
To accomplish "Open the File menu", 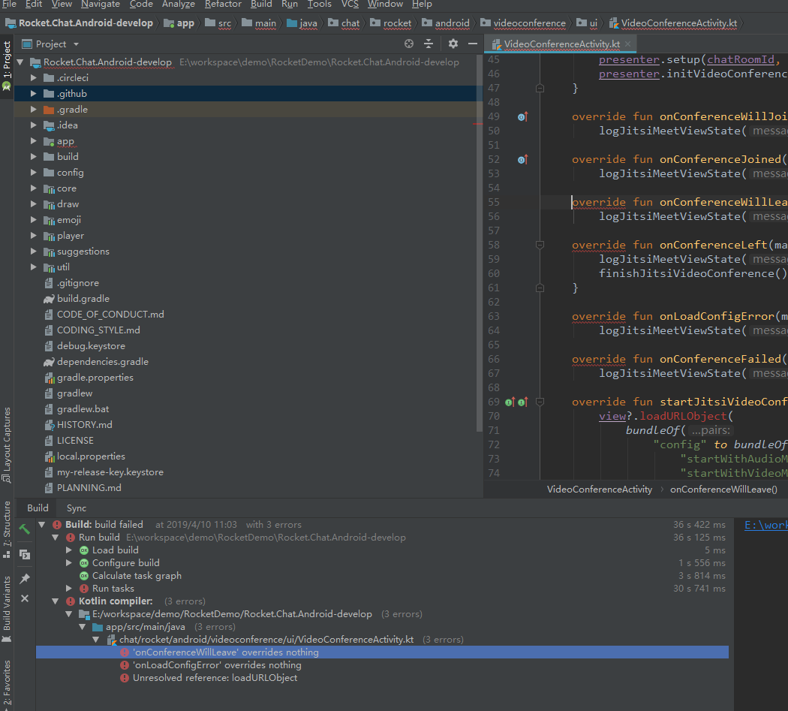I will tap(10, 5).
